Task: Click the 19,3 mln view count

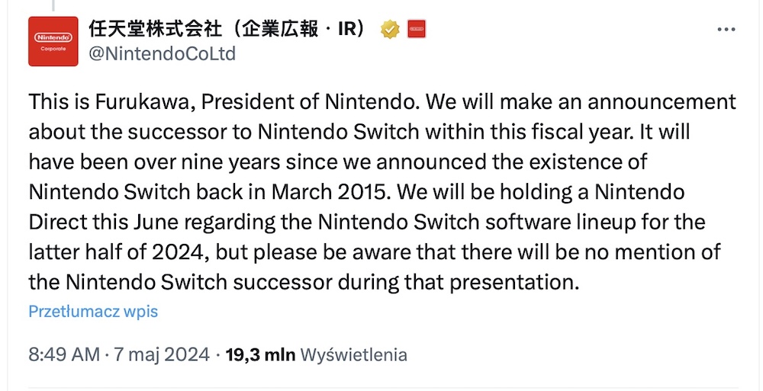Action: click(x=260, y=354)
